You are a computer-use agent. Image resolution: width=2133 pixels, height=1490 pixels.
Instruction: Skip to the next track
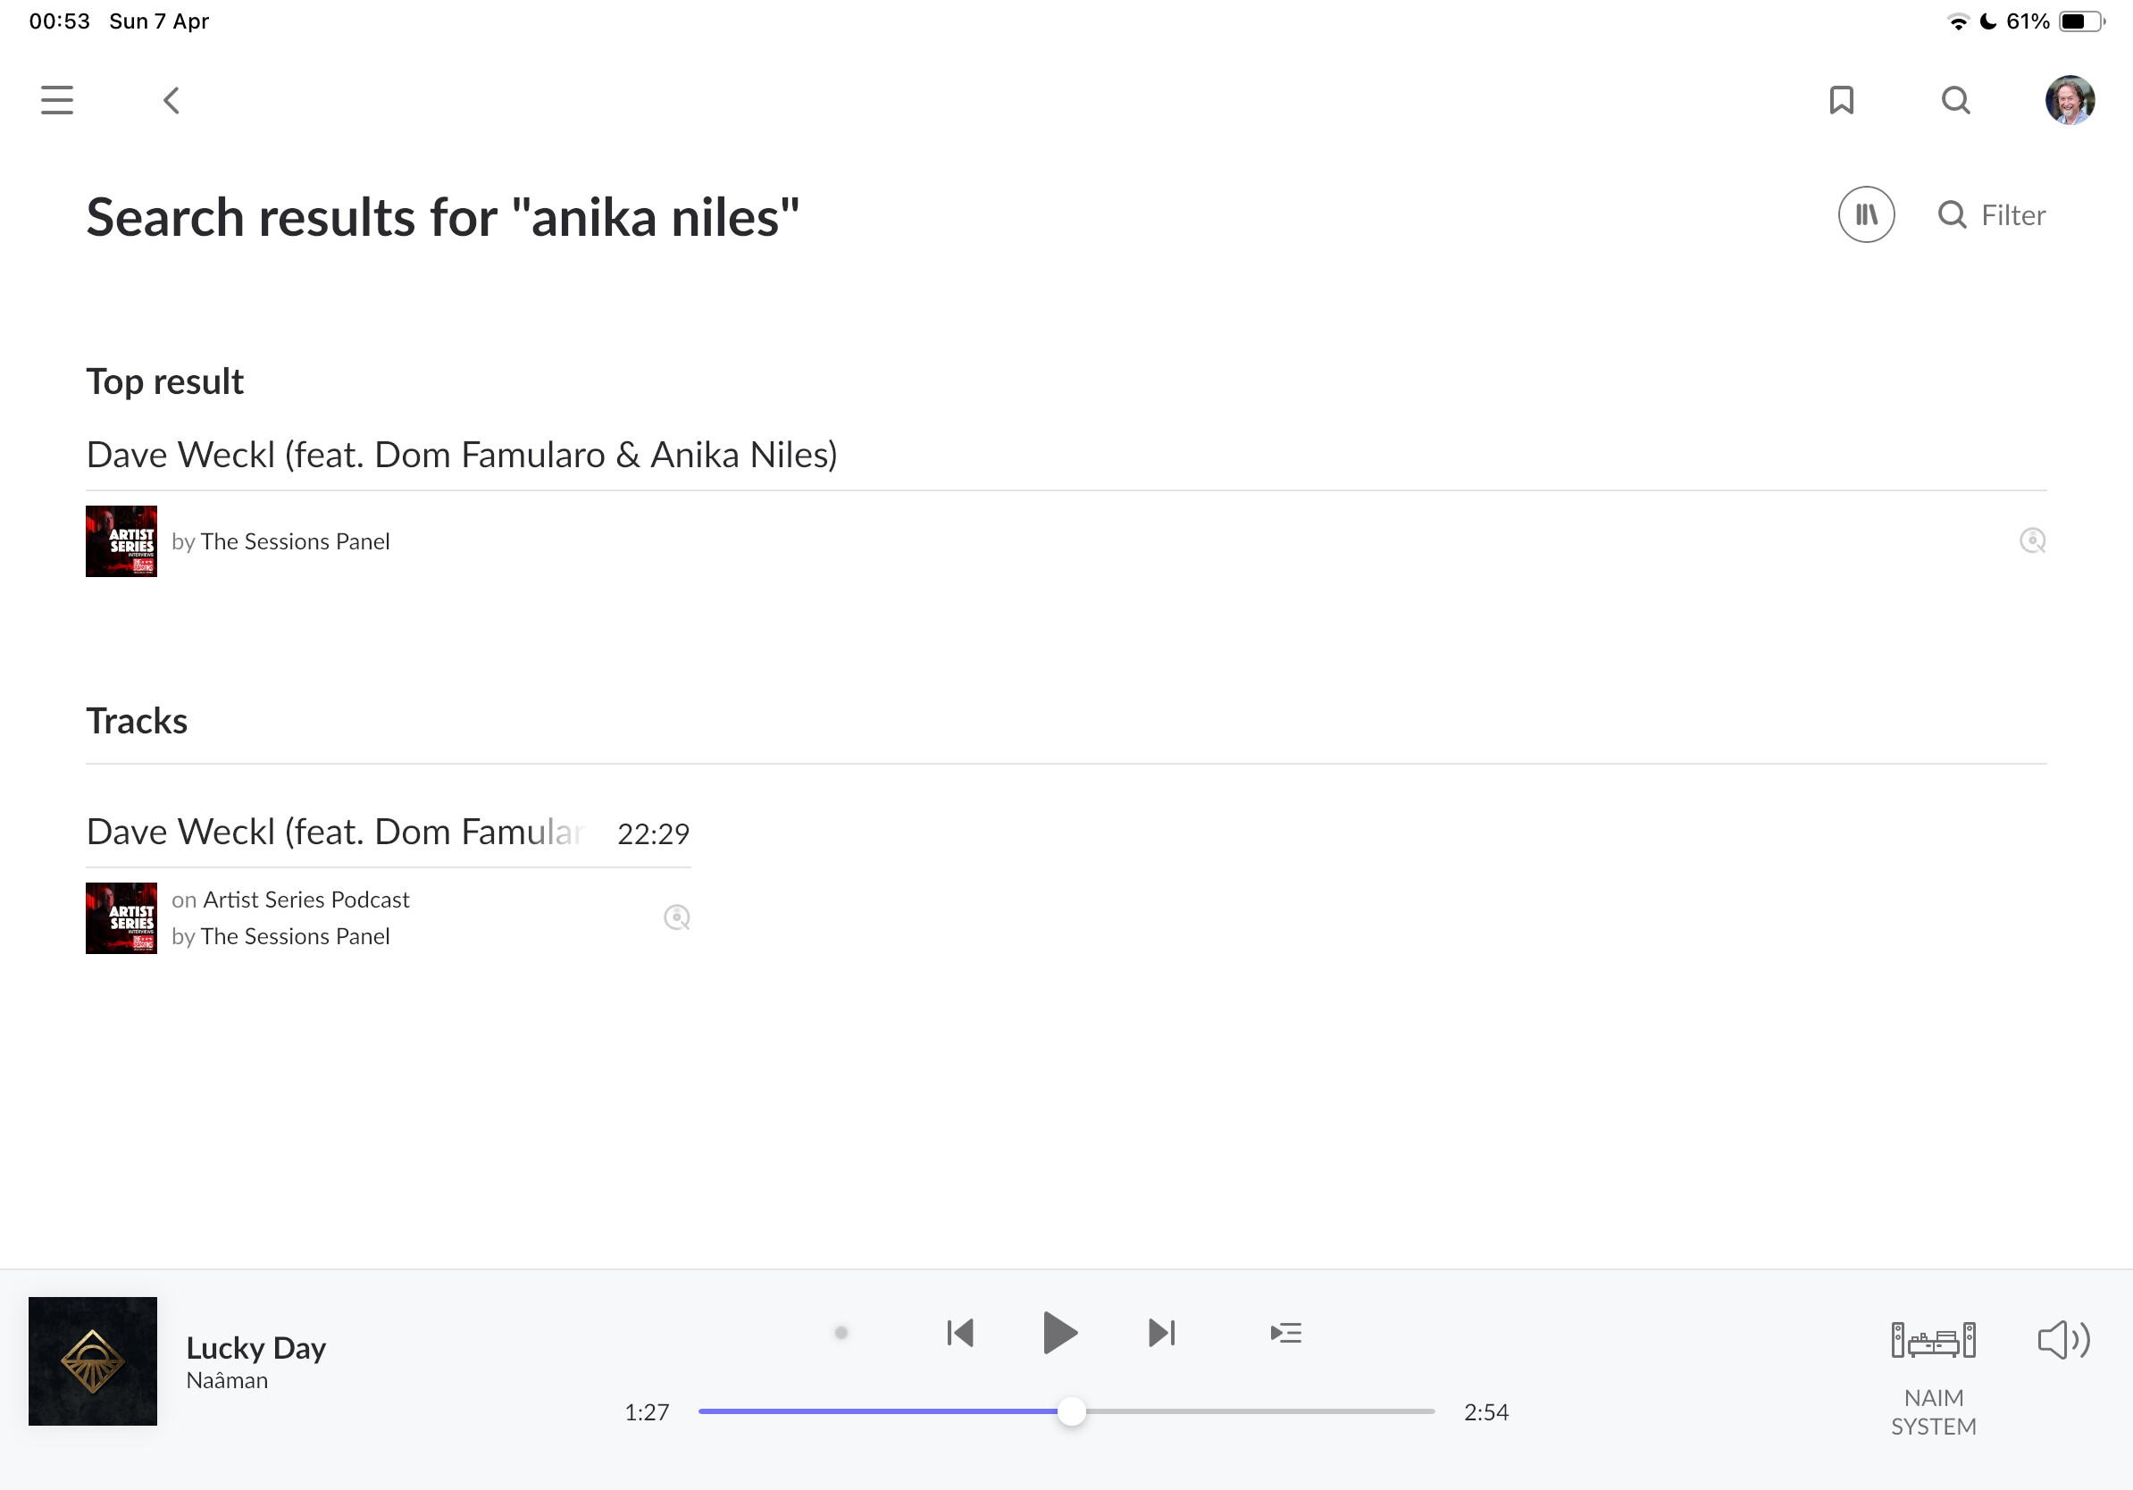1161,1333
